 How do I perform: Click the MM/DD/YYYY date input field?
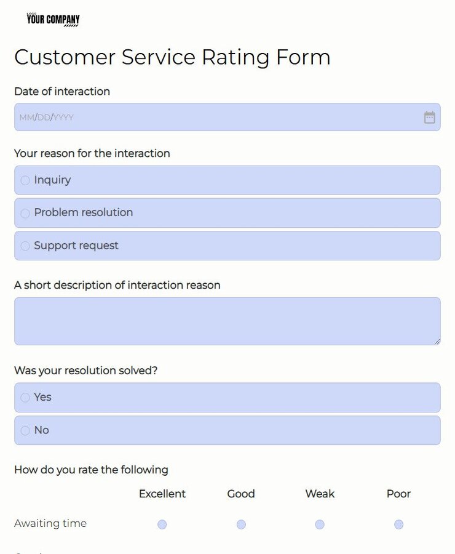point(123,116)
